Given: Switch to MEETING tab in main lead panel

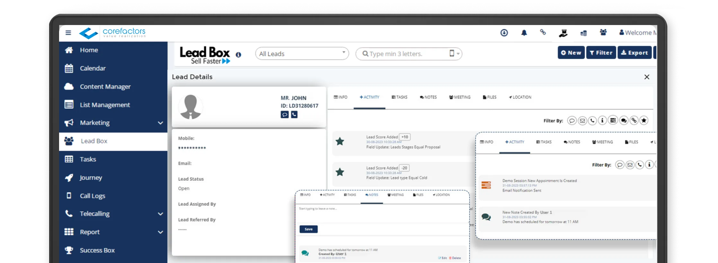Looking at the screenshot, I should 460,97.
